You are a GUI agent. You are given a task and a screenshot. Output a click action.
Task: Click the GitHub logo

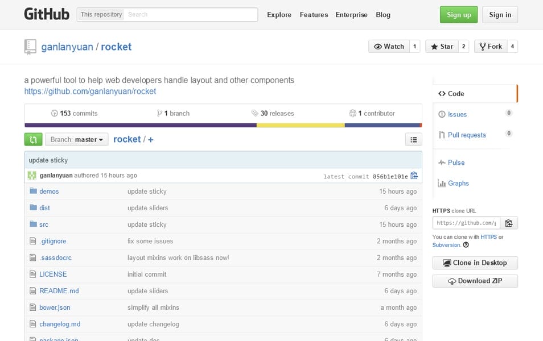(x=46, y=14)
